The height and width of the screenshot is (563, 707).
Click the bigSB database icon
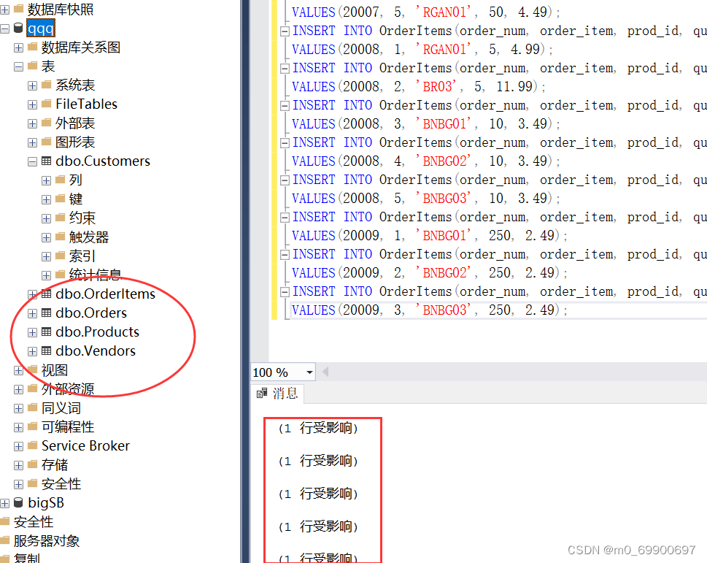18,502
